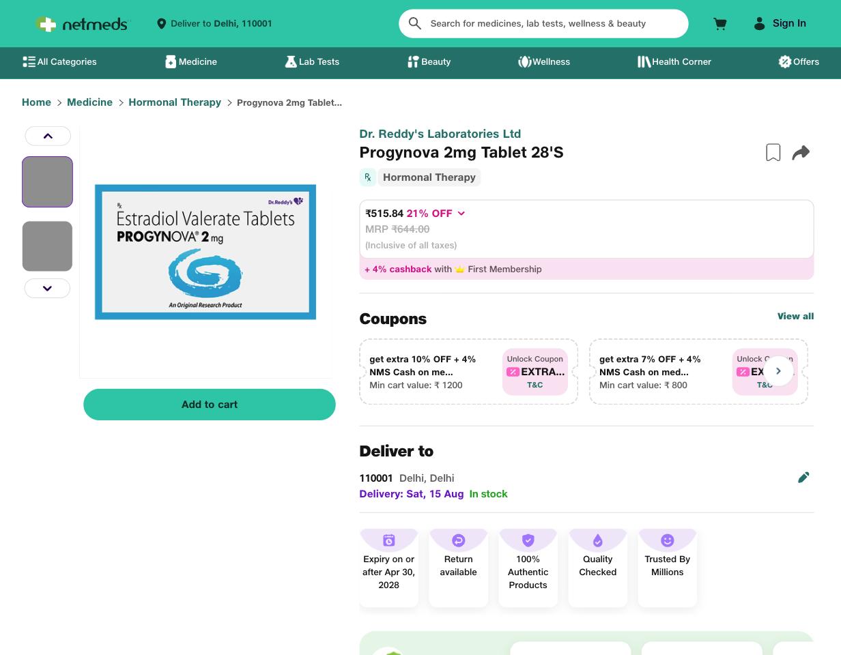The image size is (841, 655).
Task: Open Health Corner
Action: (x=674, y=62)
